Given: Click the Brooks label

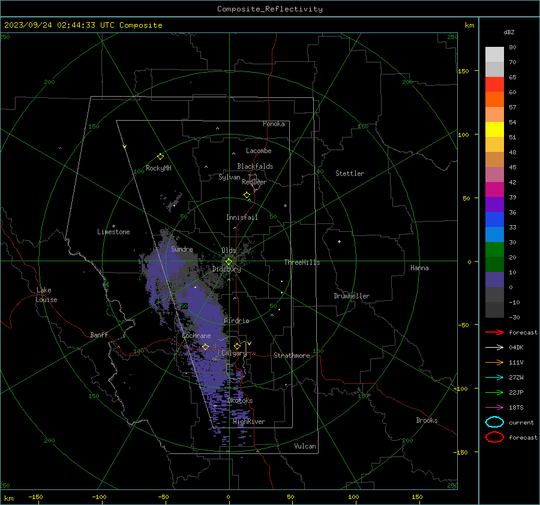Looking at the screenshot, I should [x=427, y=420].
